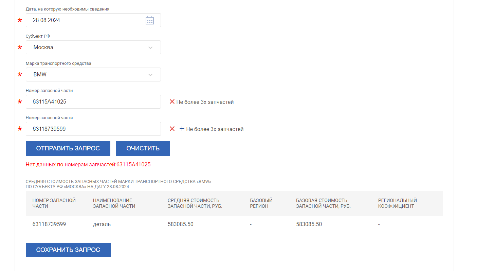Screen dimensions: 494x276
Task: Click the СОХРАНИТЬ ЗАПРОС button
Action: (x=68, y=250)
